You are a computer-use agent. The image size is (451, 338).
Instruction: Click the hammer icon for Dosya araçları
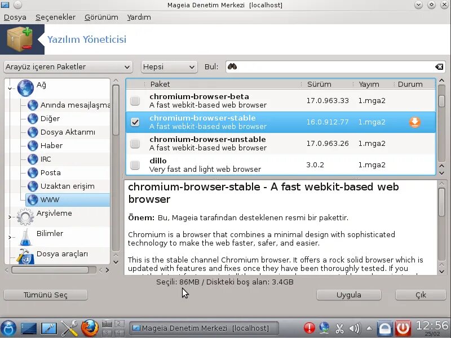click(25, 257)
